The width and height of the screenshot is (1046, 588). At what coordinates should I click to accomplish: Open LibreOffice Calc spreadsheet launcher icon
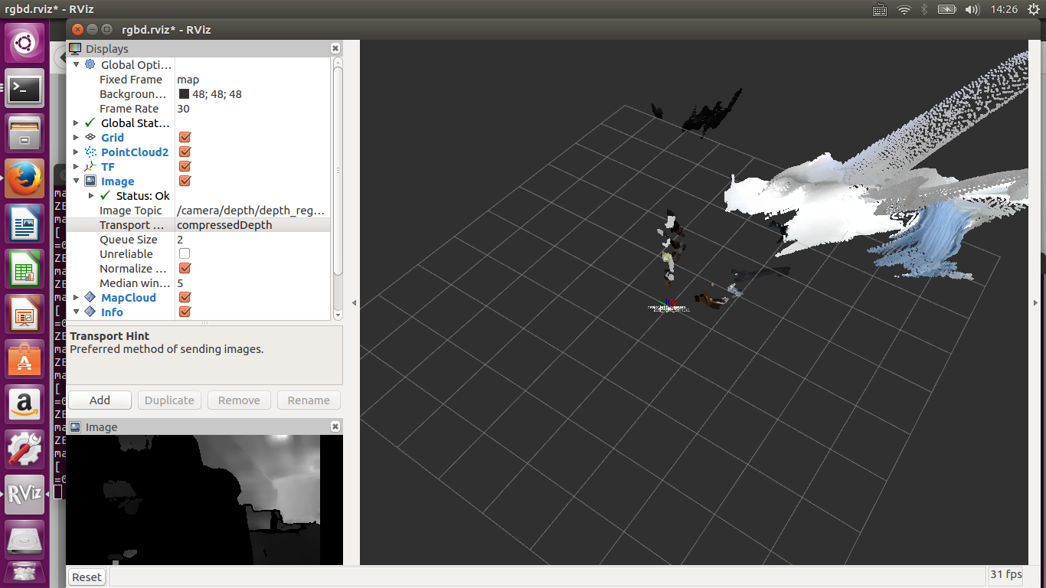click(25, 270)
